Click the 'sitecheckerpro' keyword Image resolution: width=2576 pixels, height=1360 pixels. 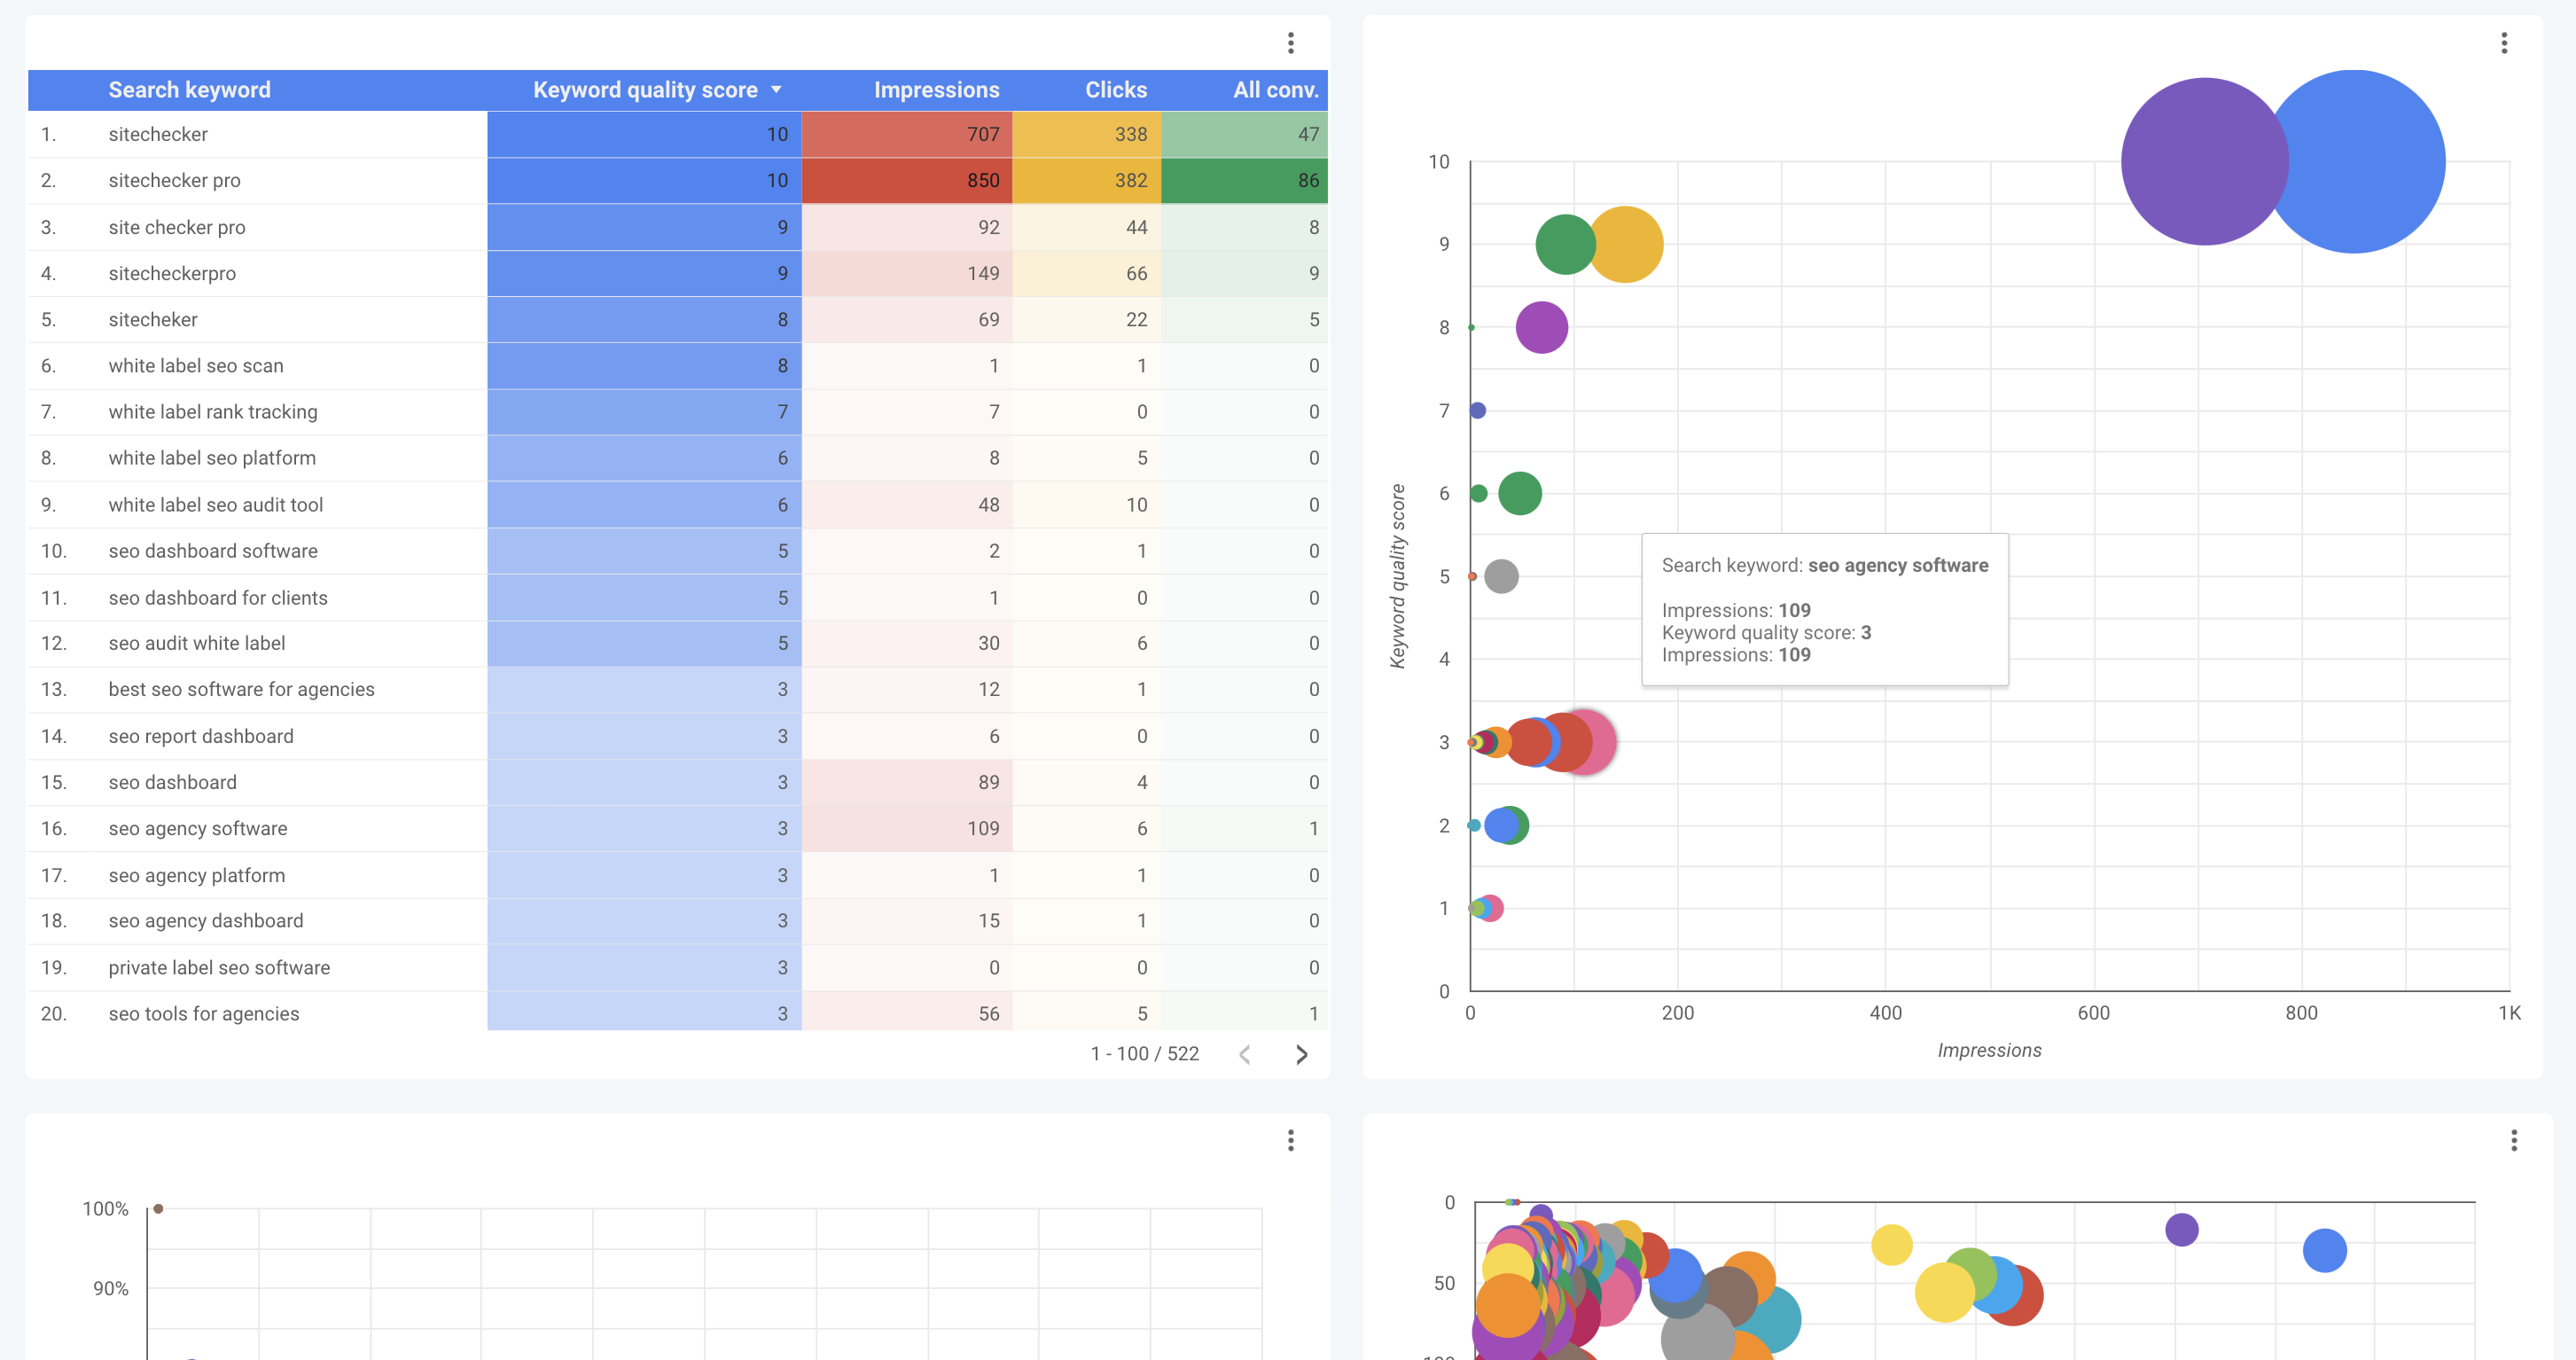pos(172,273)
